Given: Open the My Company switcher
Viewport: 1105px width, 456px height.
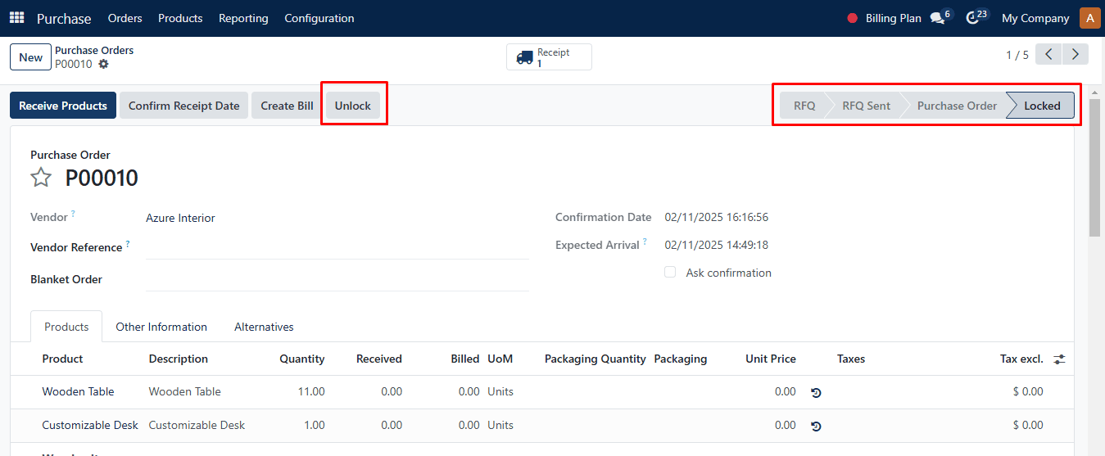Looking at the screenshot, I should (1035, 18).
